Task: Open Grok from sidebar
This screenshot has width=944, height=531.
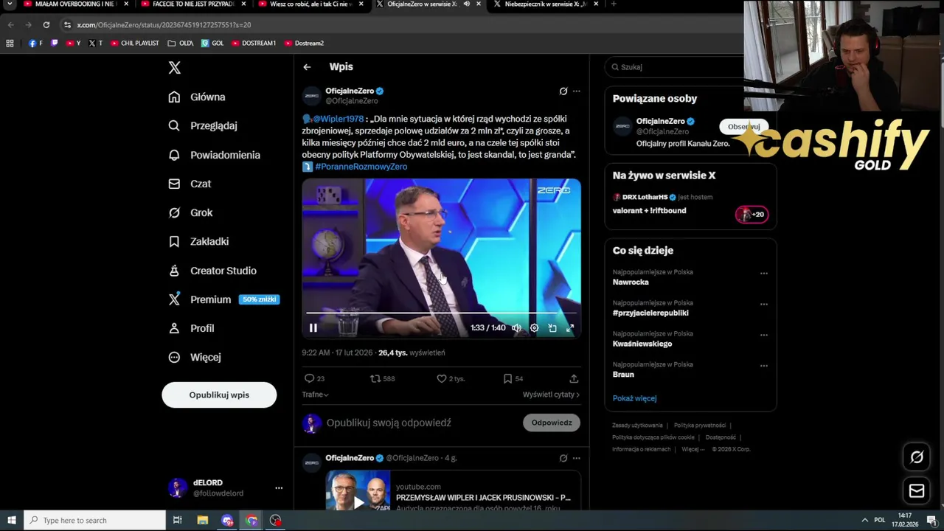Action: click(190, 212)
